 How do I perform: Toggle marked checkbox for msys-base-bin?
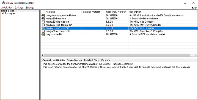[43, 34]
